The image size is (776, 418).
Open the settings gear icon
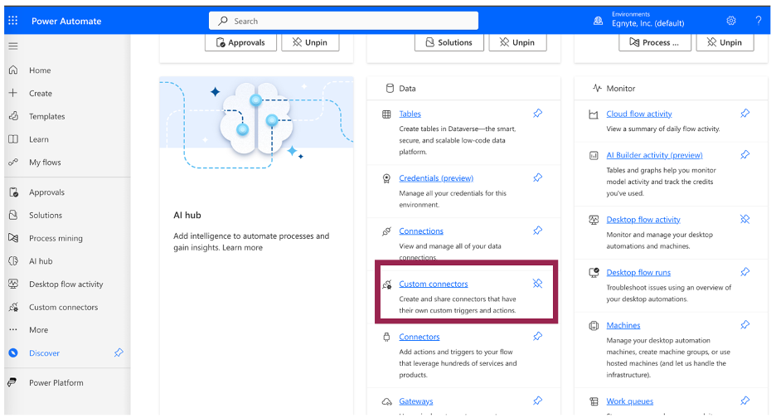click(731, 21)
